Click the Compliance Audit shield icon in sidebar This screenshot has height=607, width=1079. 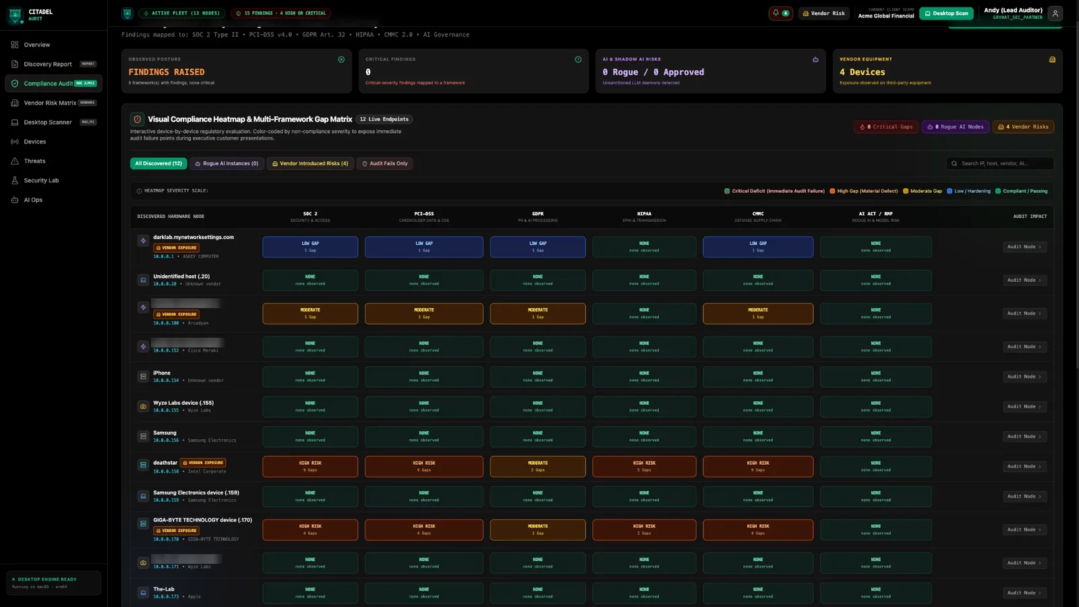[15, 84]
